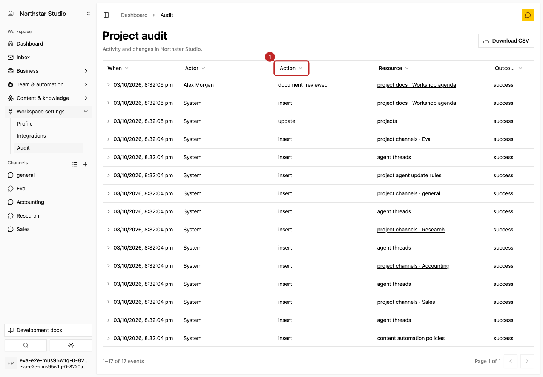Go to the next page arrow
The image size is (543, 377).
[x=527, y=361]
